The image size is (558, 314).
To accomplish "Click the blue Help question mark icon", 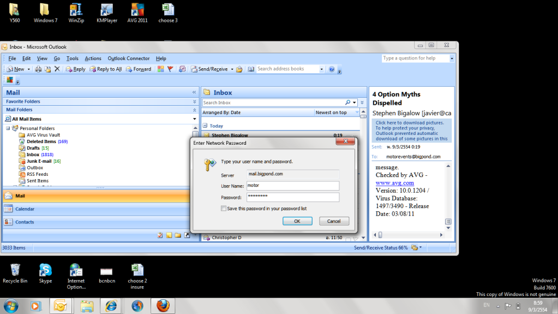I will click(332, 69).
